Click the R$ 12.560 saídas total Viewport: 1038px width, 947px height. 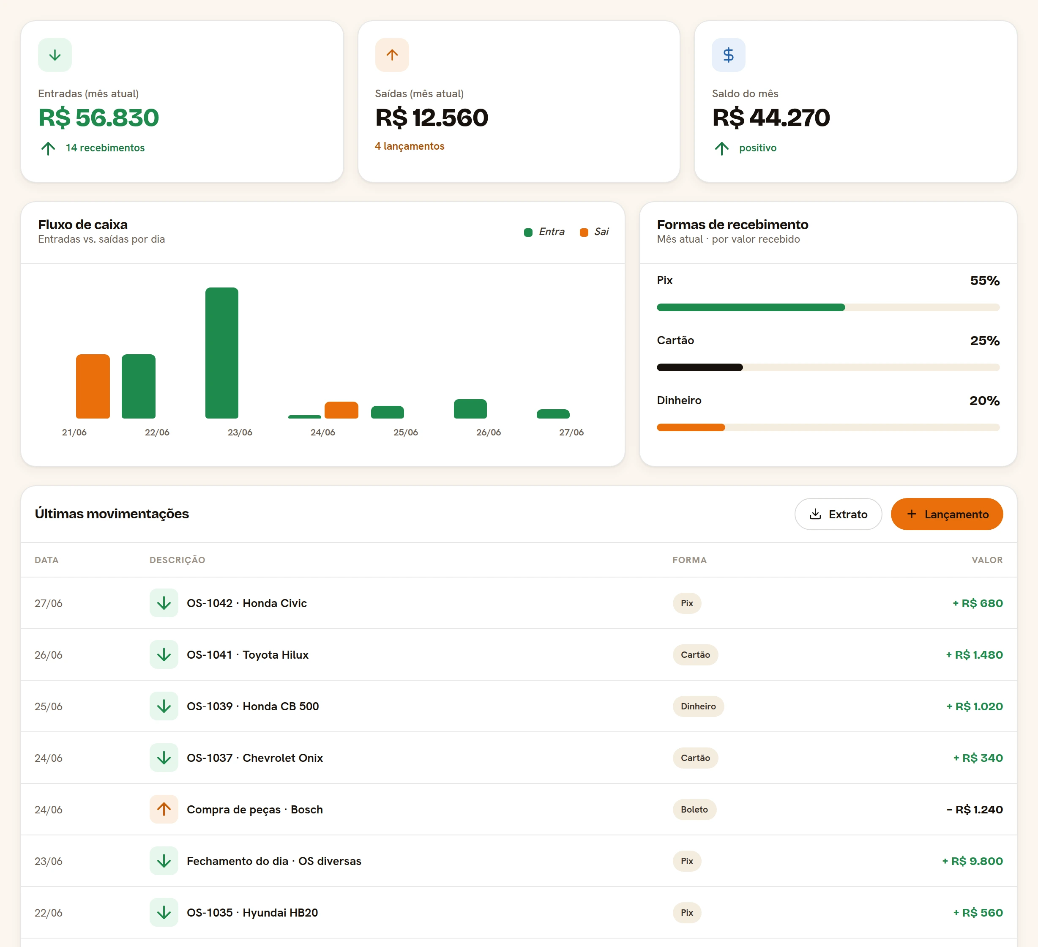[x=432, y=118]
